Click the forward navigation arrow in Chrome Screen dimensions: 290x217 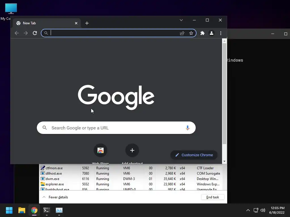26,33
